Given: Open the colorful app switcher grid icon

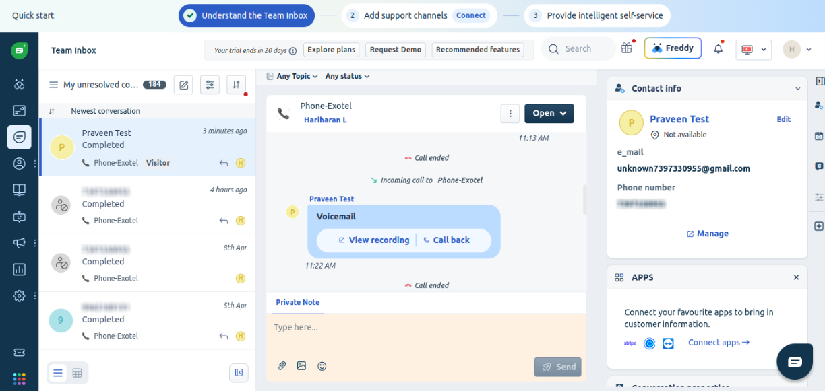Looking at the screenshot, I should pos(19,378).
